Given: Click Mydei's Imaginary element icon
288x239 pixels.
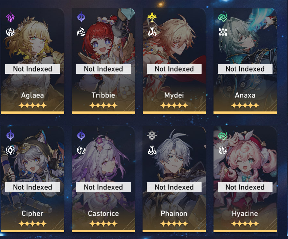Looking at the screenshot, I should (152, 17).
